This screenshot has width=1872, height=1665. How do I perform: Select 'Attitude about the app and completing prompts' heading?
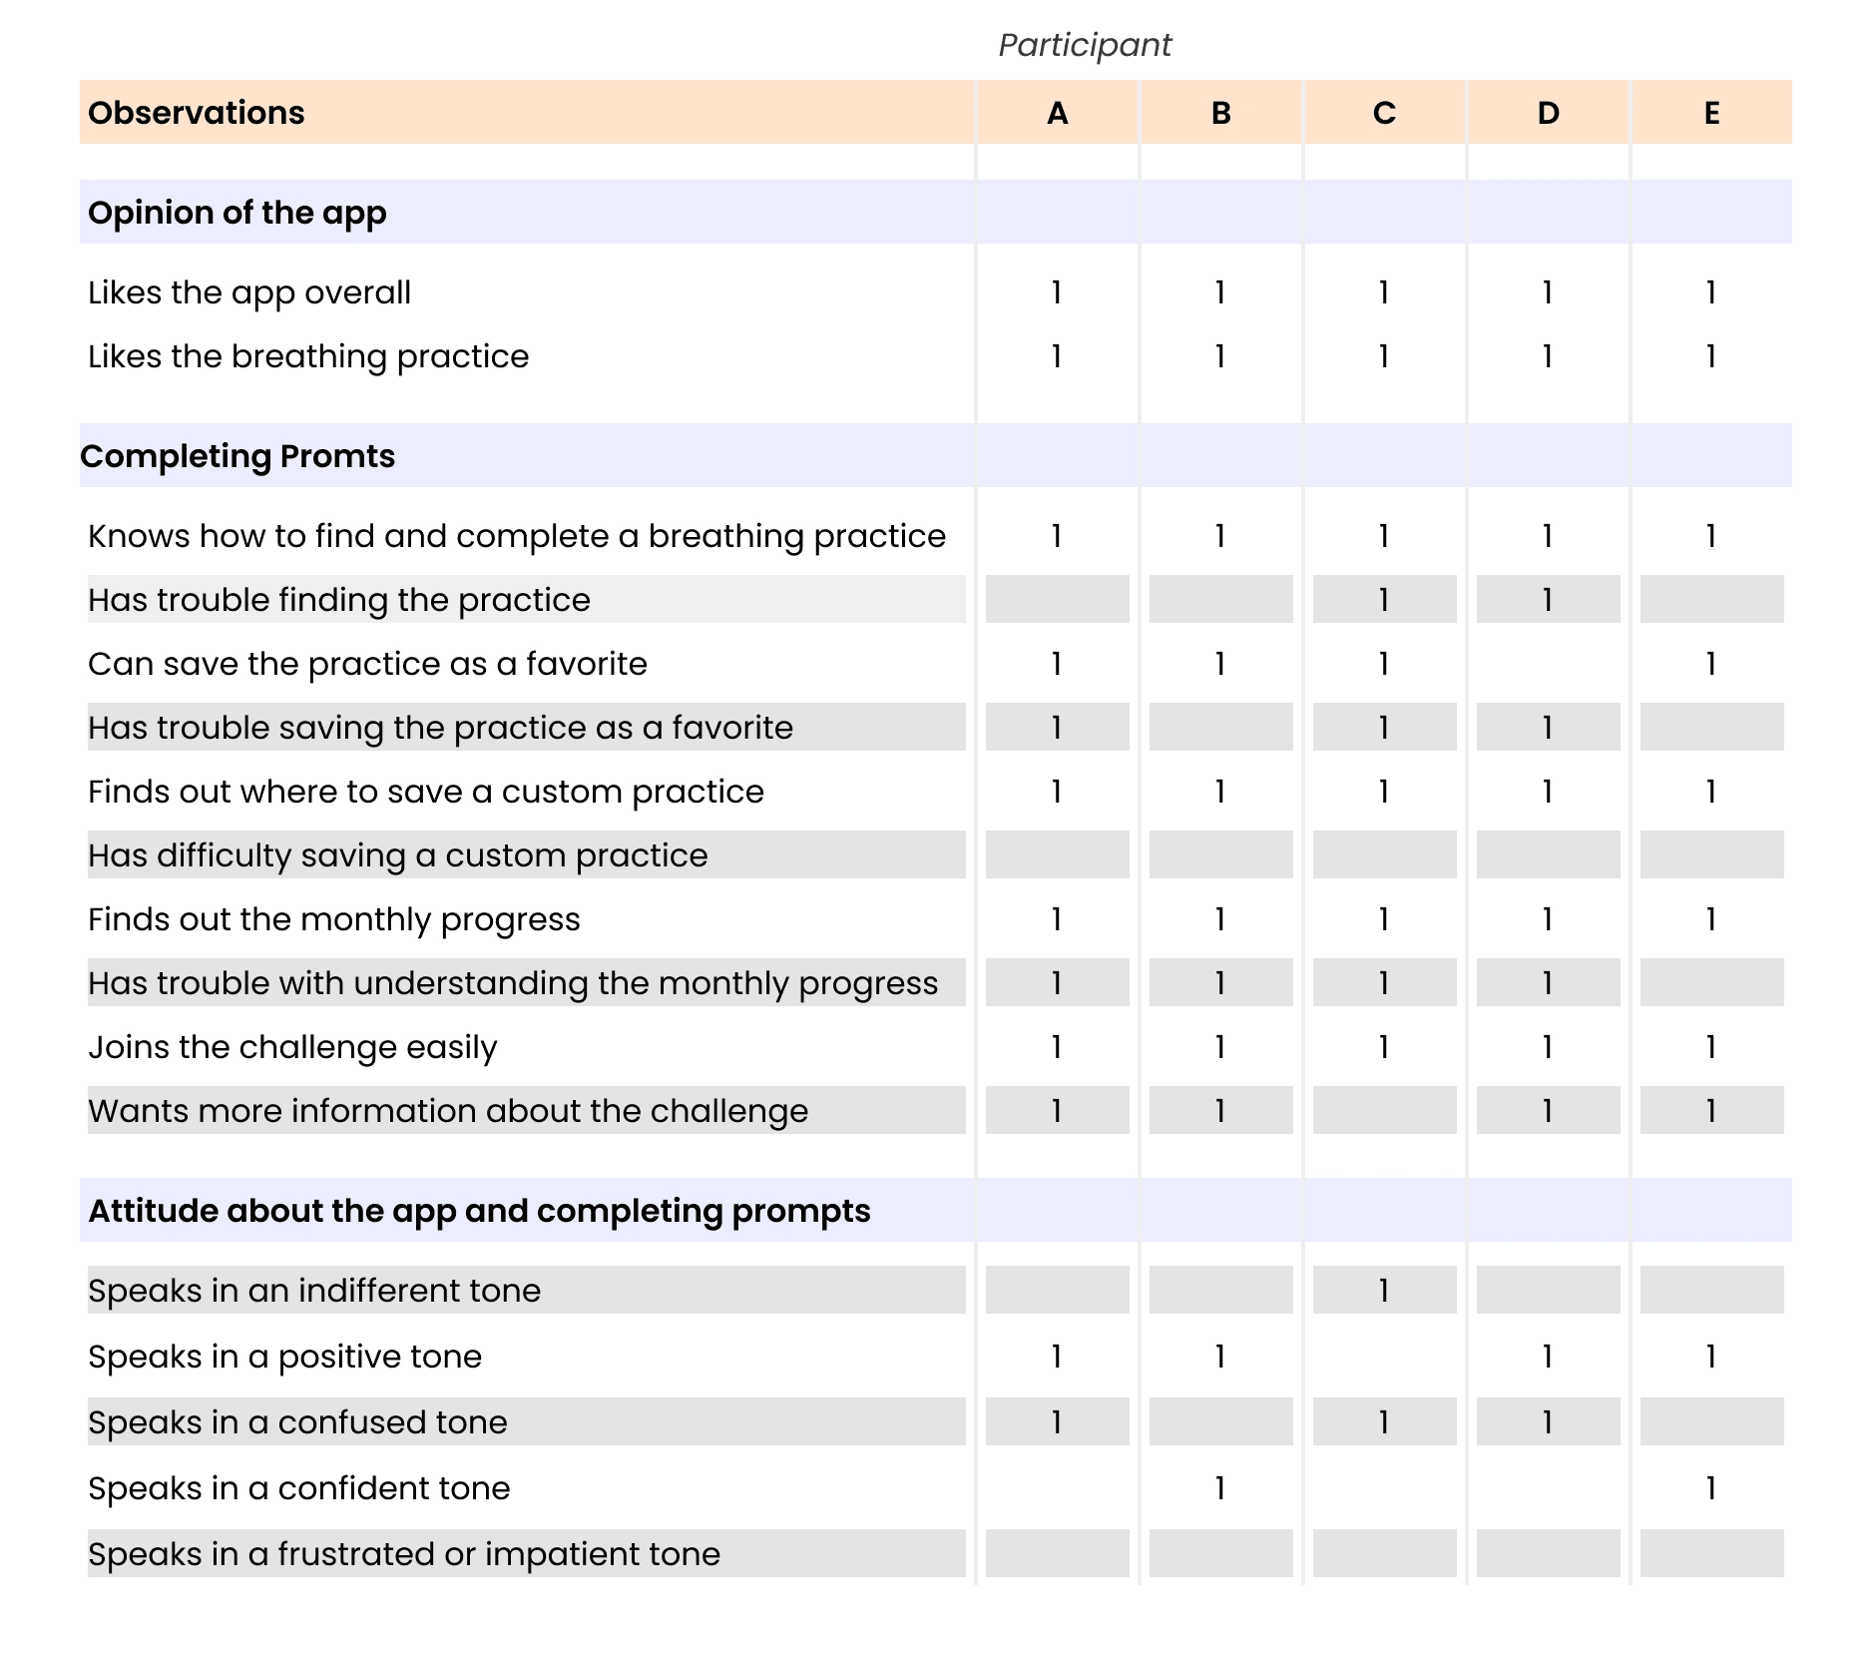[479, 1211]
